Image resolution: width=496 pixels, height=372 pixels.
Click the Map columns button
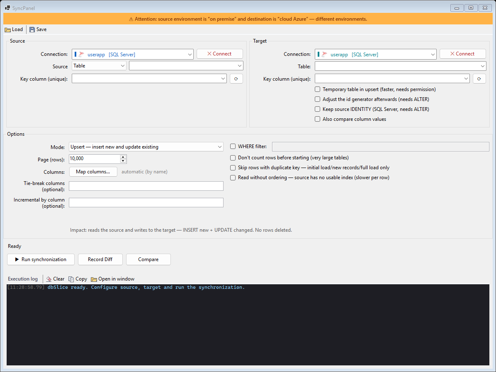(x=93, y=172)
